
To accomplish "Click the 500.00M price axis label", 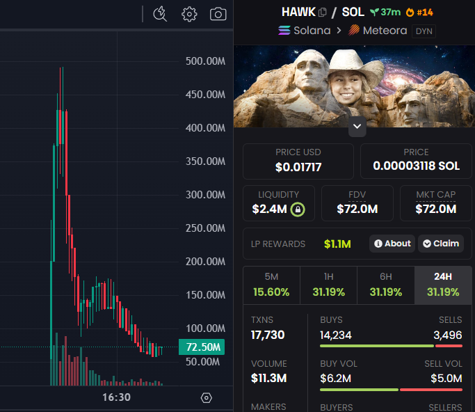I will 205,61.
